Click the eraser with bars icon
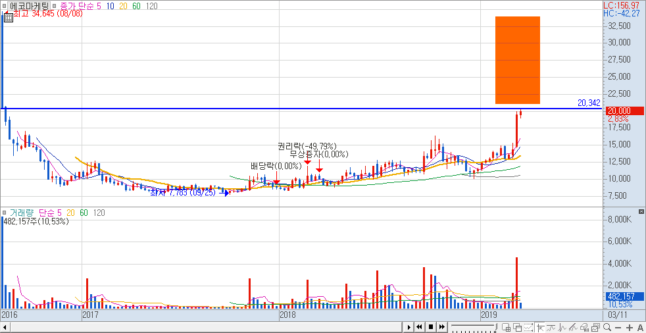This screenshot has height=333, width=646. coord(585,328)
